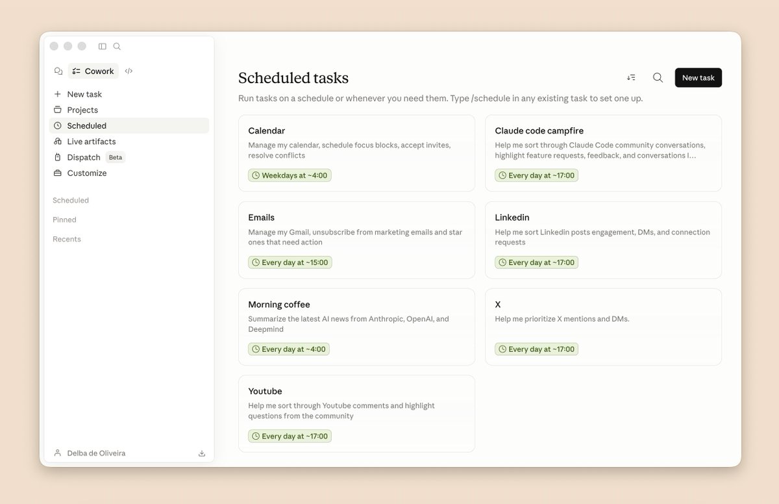Open the Claude code campfire task card
Image resolution: width=779 pixels, height=504 pixels.
point(603,153)
